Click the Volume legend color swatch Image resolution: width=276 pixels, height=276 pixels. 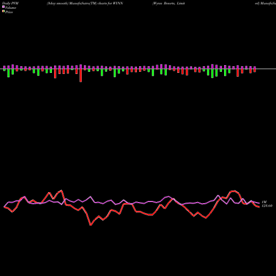coord(3,7)
